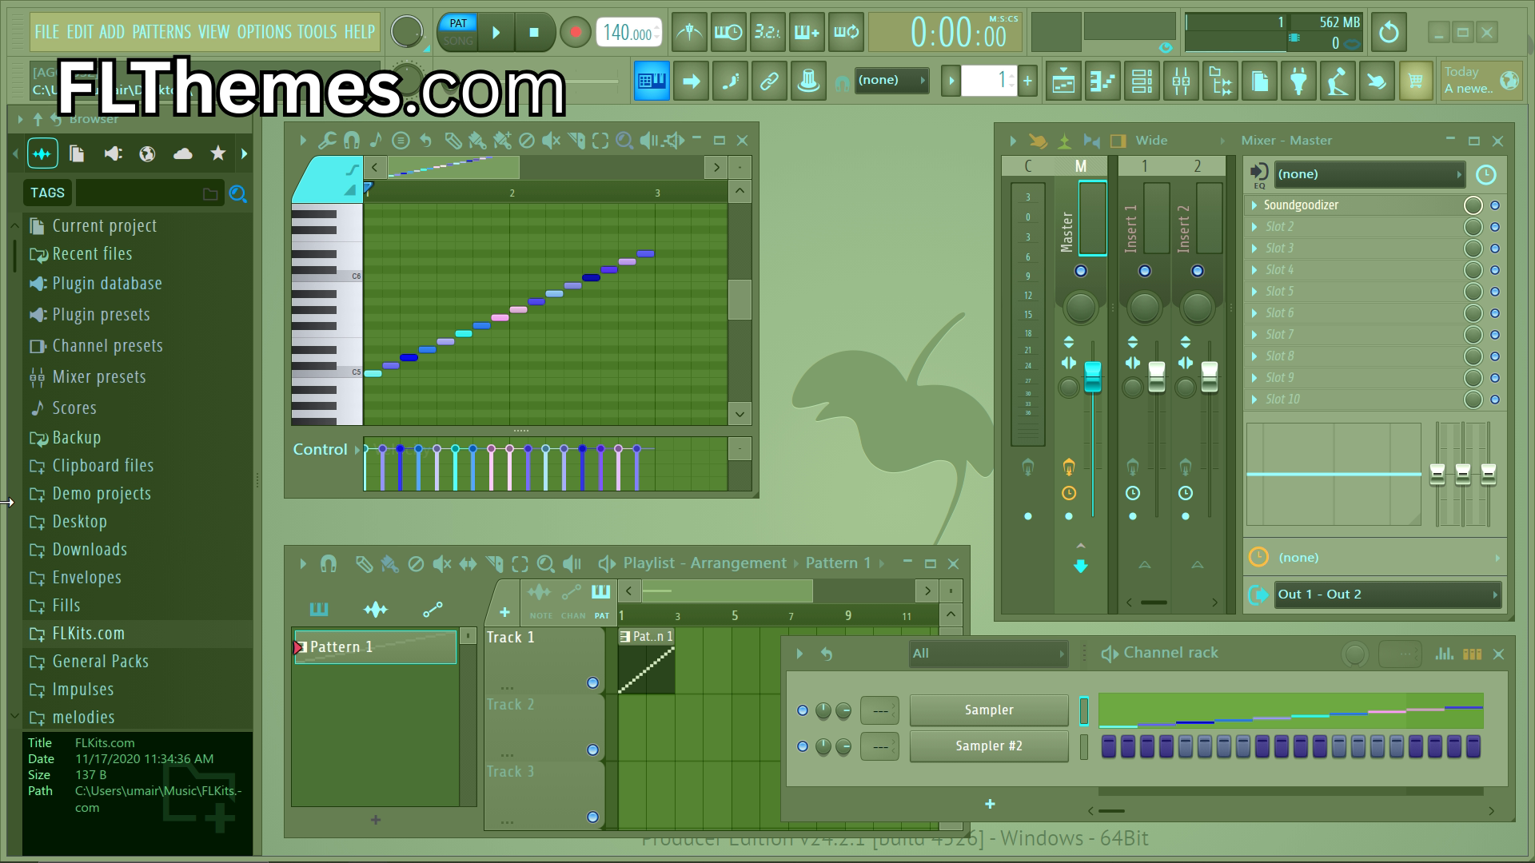Expand the Soundgoodizer slot options arrow
Image resolution: width=1535 pixels, height=863 pixels.
tap(1254, 205)
